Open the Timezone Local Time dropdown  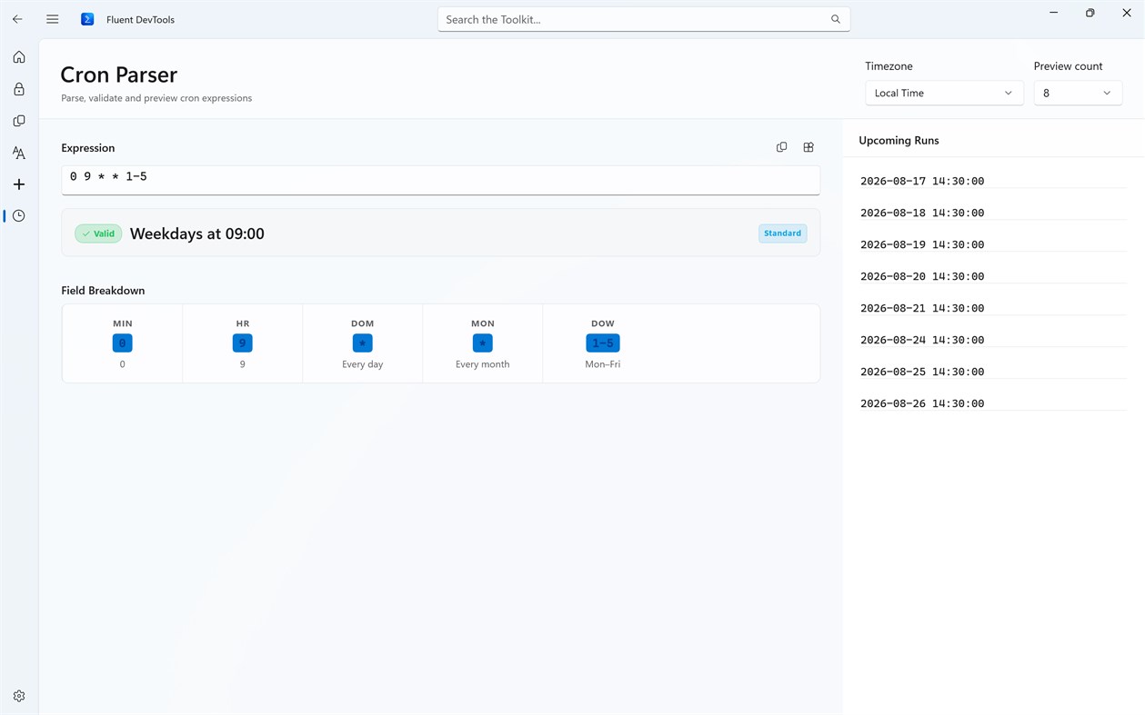(944, 93)
